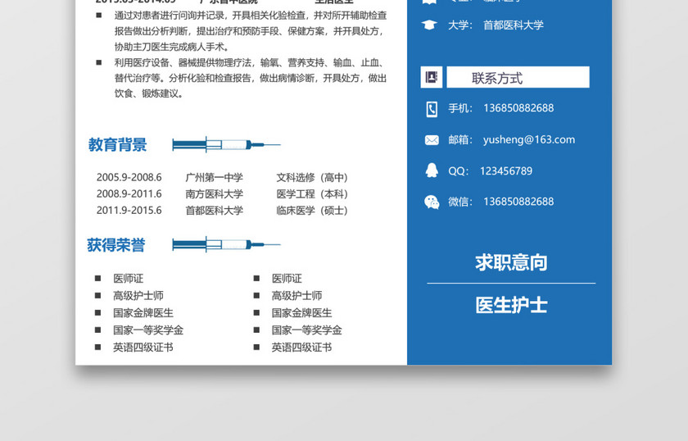Click the 教育背景 section heading

[118, 144]
